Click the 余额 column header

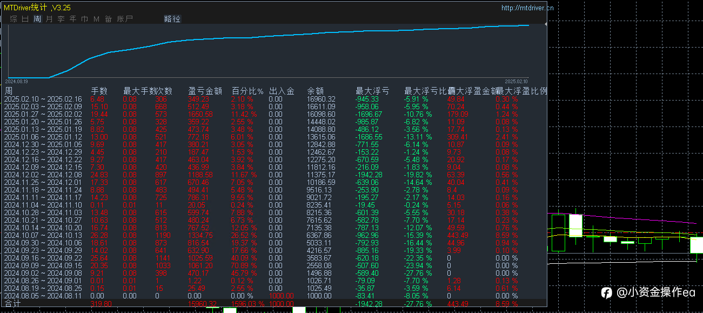point(315,91)
